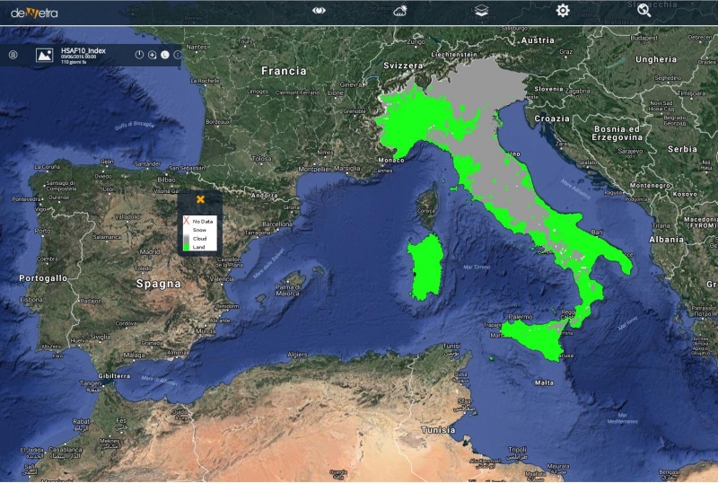This screenshot has height=483, width=718.
Task: Click the green Land swatch in legend
Action: click(x=187, y=247)
